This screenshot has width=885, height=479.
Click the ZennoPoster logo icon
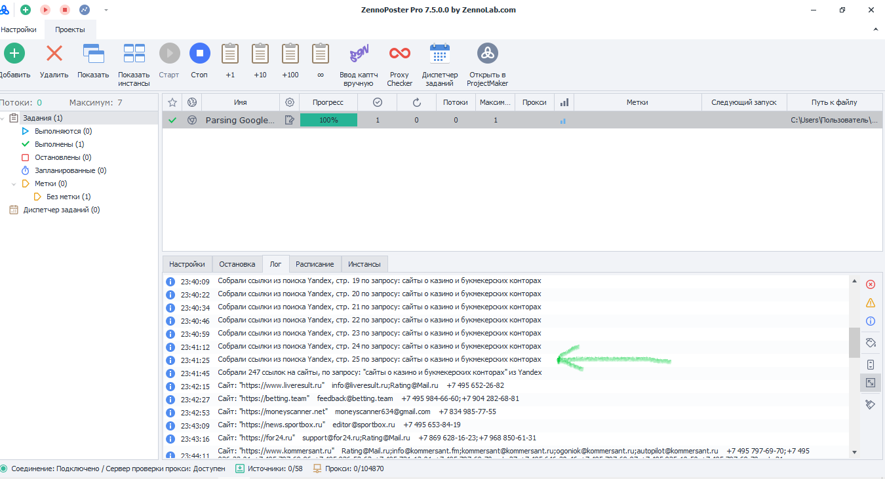click(5, 10)
